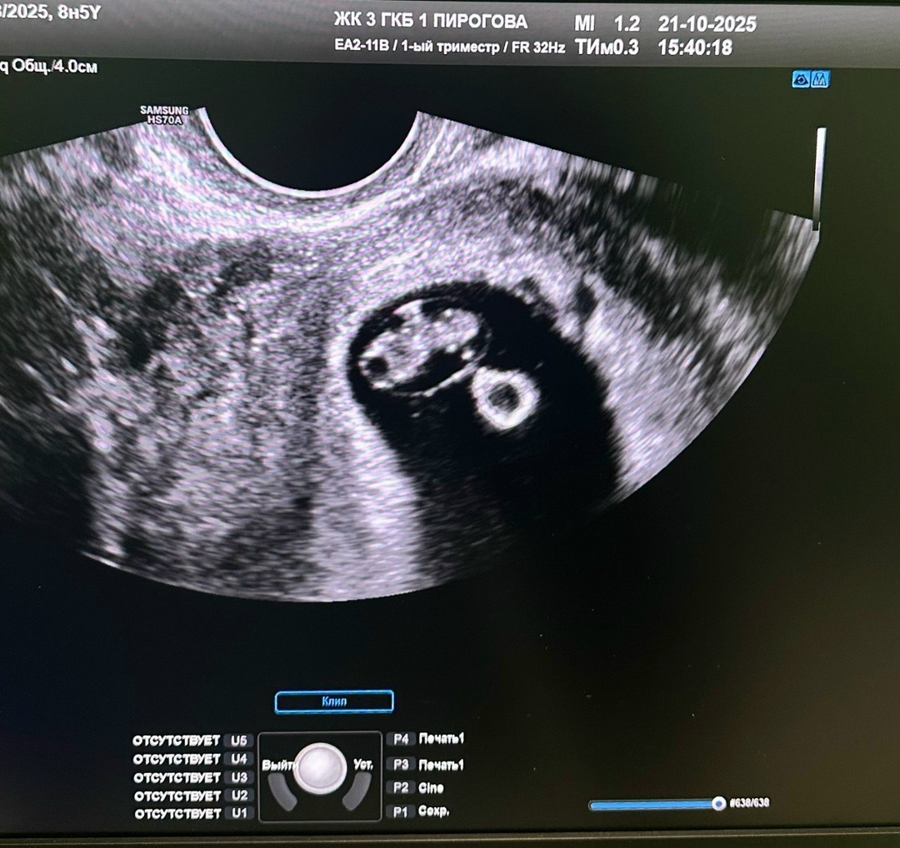
Task: Click the trackball in the control widget
Action: pos(320,769)
